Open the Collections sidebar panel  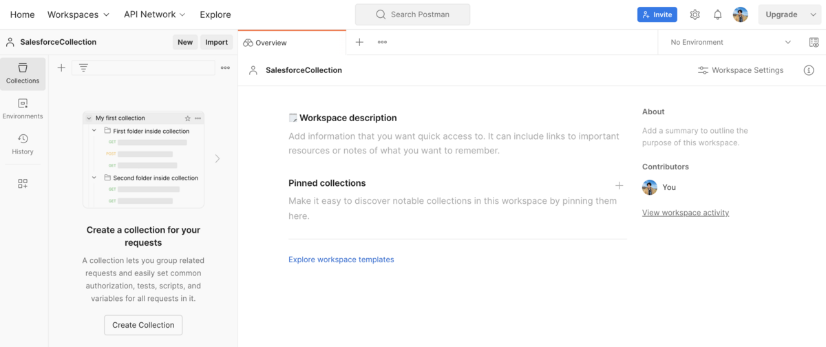pos(23,74)
